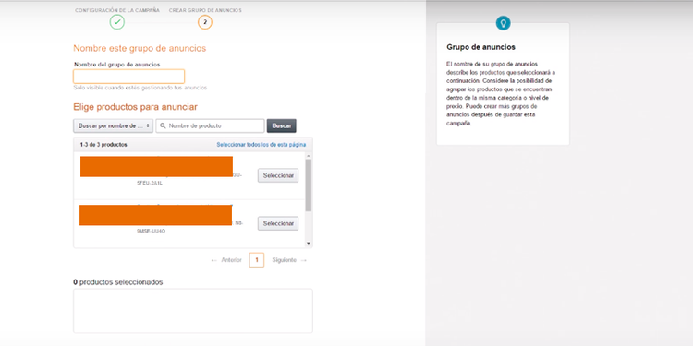Click the scroll down arrow of product list
Screen dimensions: 693x346
[308, 244]
